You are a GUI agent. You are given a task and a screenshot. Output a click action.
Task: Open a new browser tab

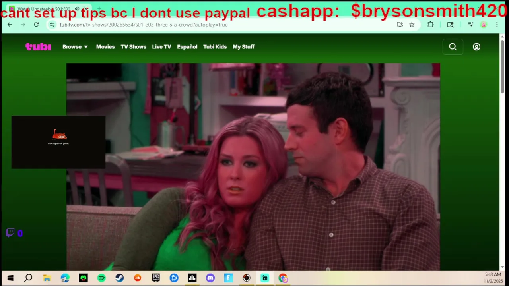tap(99, 9)
